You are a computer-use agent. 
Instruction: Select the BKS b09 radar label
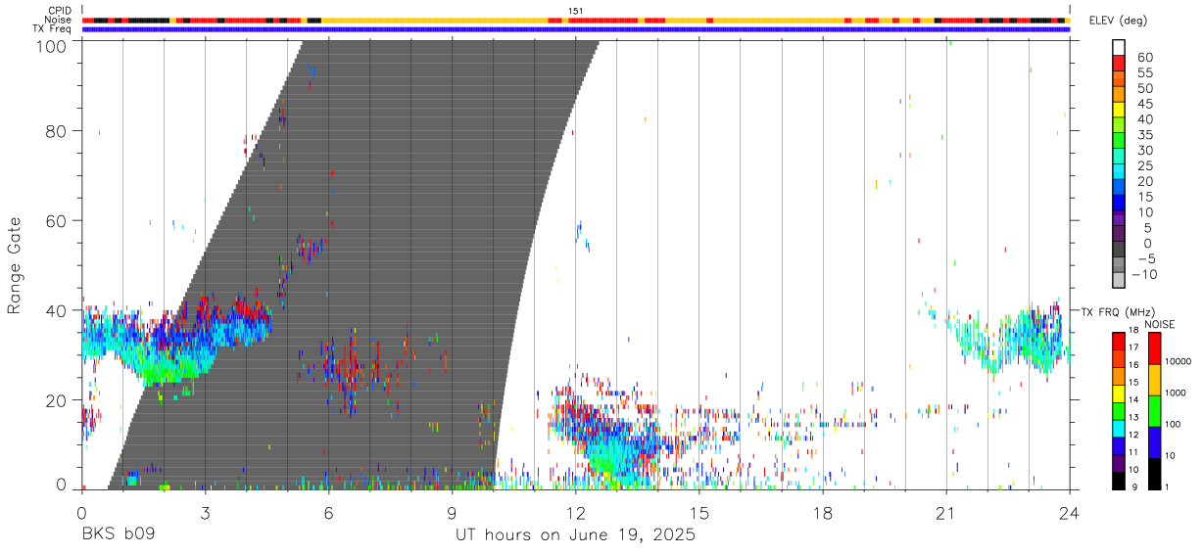coord(118,535)
